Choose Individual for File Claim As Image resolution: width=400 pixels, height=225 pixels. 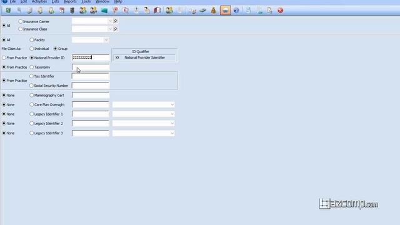[32, 49]
